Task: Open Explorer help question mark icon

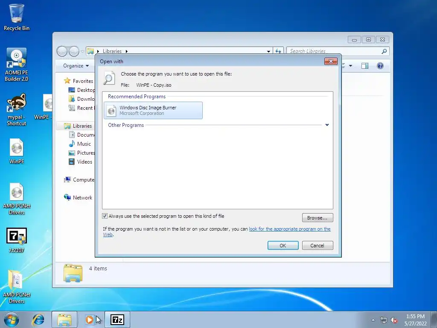Action: pos(380,66)
